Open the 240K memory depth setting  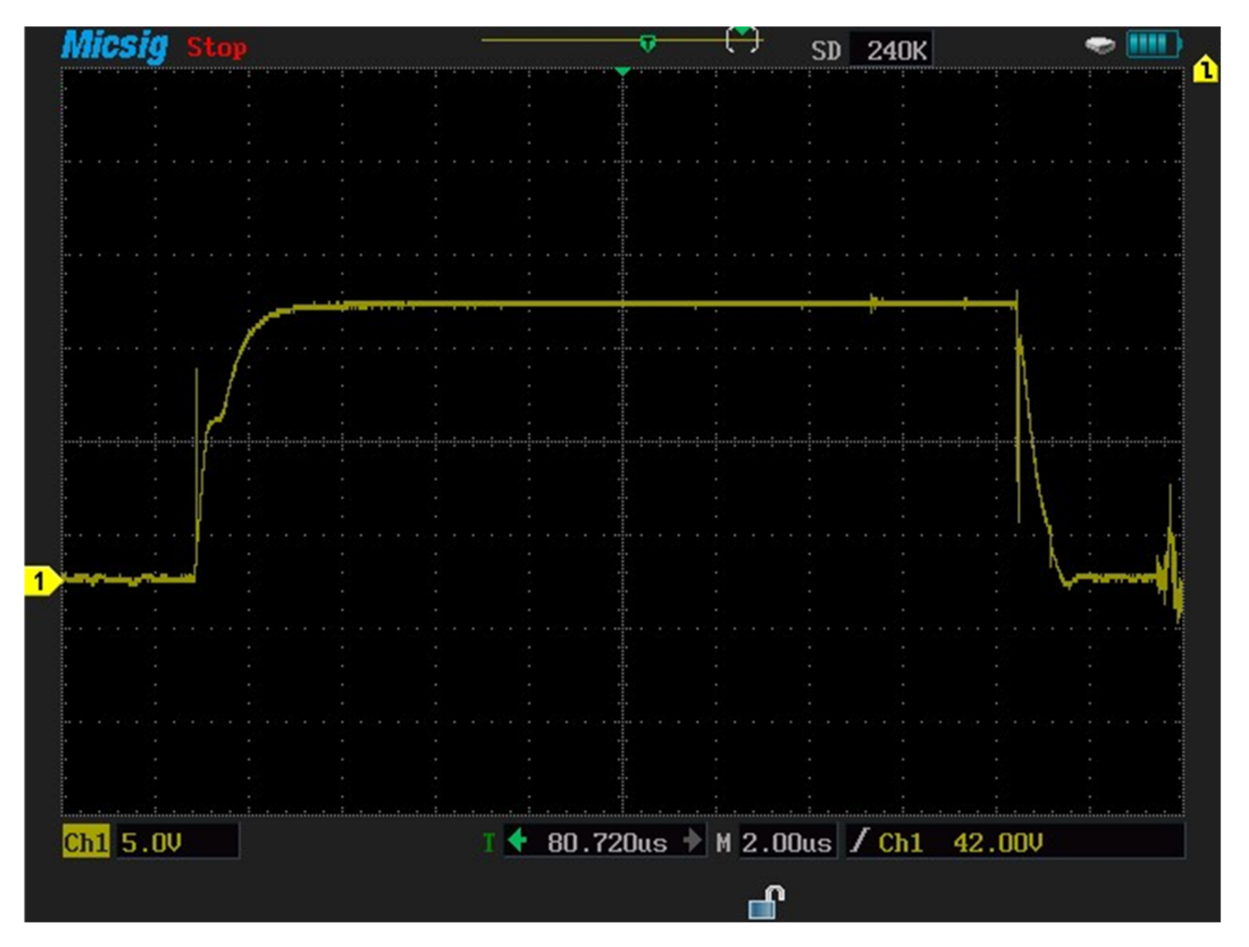coord(896,51)
